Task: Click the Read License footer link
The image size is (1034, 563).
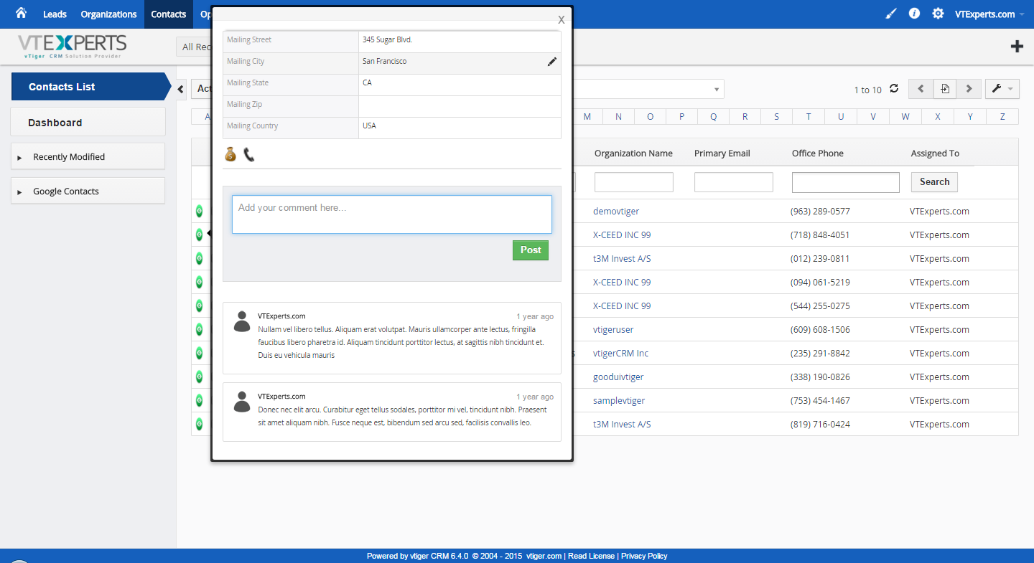Action: [x=591, y=556]
